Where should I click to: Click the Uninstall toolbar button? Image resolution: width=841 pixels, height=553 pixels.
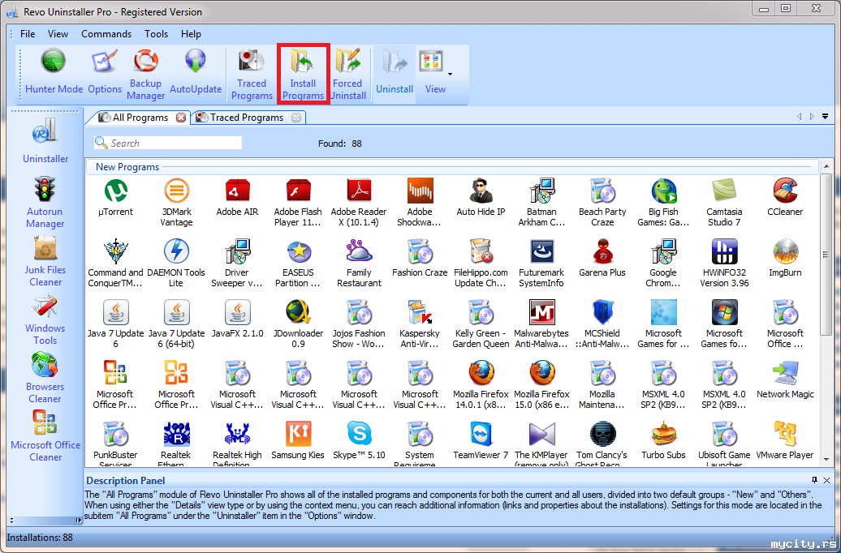pyautogui.click(x=395, y=72)
